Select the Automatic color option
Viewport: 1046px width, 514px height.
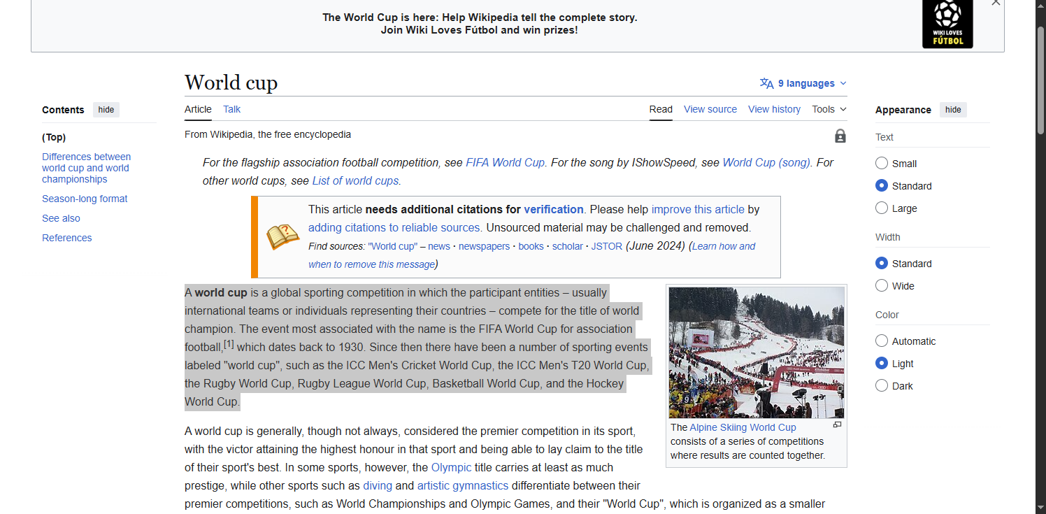[x=882, y=341]
